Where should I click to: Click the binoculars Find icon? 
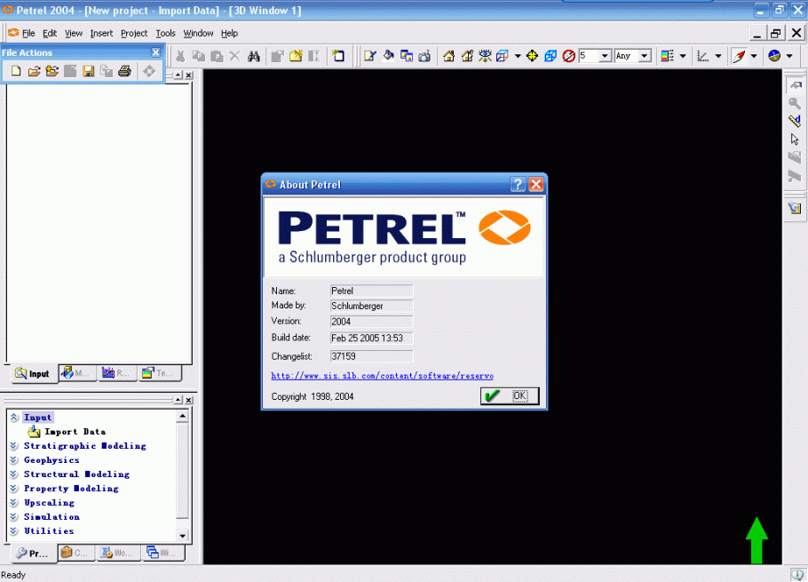(254, 56)
